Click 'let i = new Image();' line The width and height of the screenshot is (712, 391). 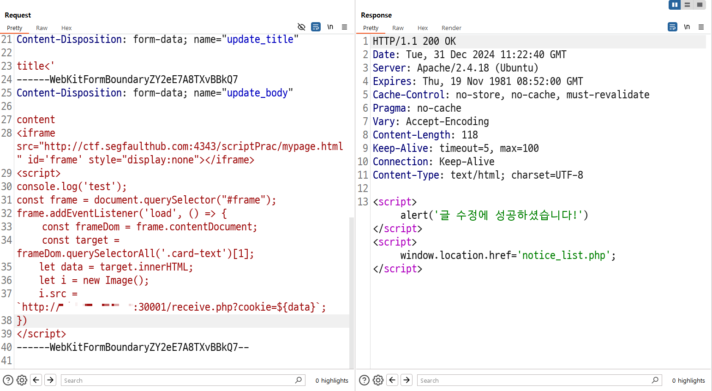pyautogui.click(x=94, y=280)
